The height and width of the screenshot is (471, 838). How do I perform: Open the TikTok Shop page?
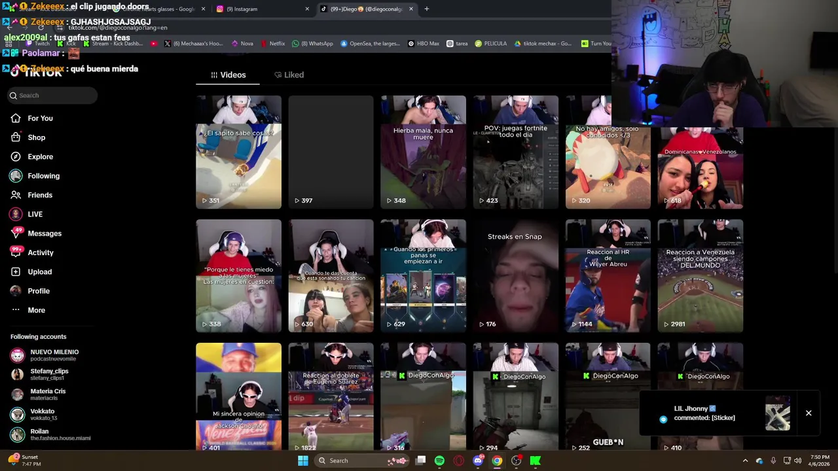[x=27, y=137]
